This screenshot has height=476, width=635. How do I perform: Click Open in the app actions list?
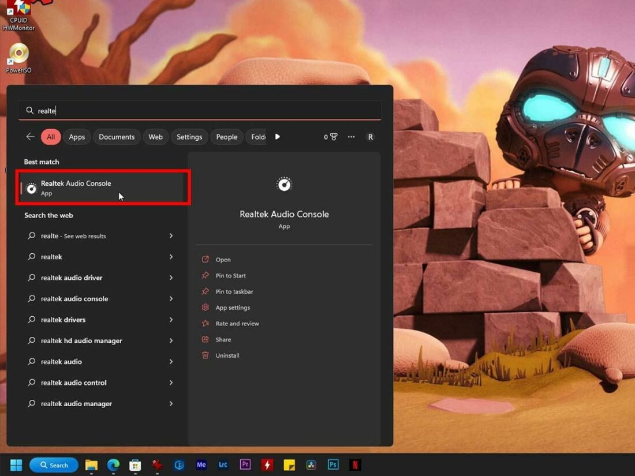pyautogui.click(x=223, y=260)
